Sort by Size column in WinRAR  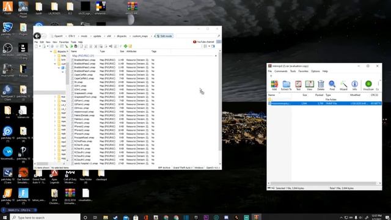pyautogui.click(x=305, y=95)
